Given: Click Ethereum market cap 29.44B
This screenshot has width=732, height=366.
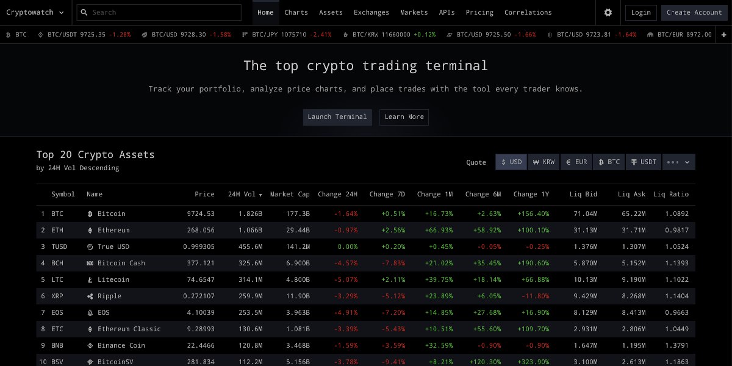Looking at the screenshot, I should click(x=298, y=230).
